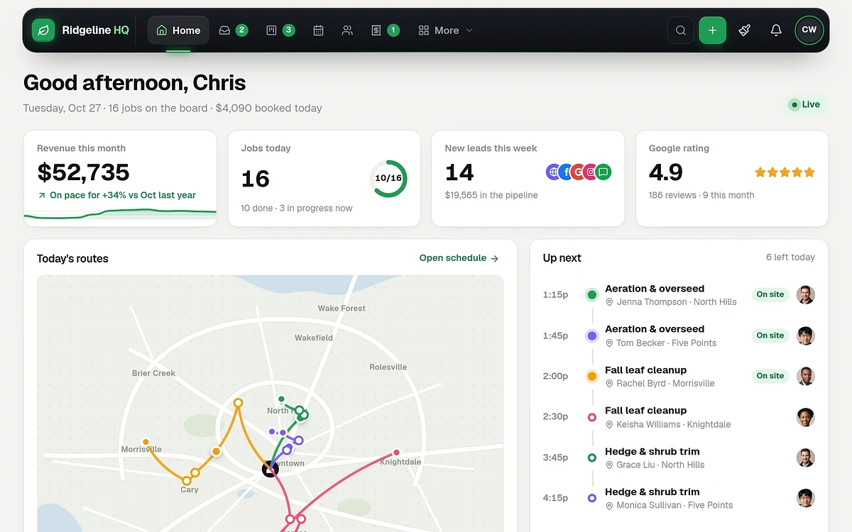Click the 3:45p green timeline dot
852x532 pixels.
pos(592,458)
